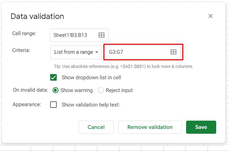Click the select-range grid icon beside G3:G7

click(x=173, y=52)
